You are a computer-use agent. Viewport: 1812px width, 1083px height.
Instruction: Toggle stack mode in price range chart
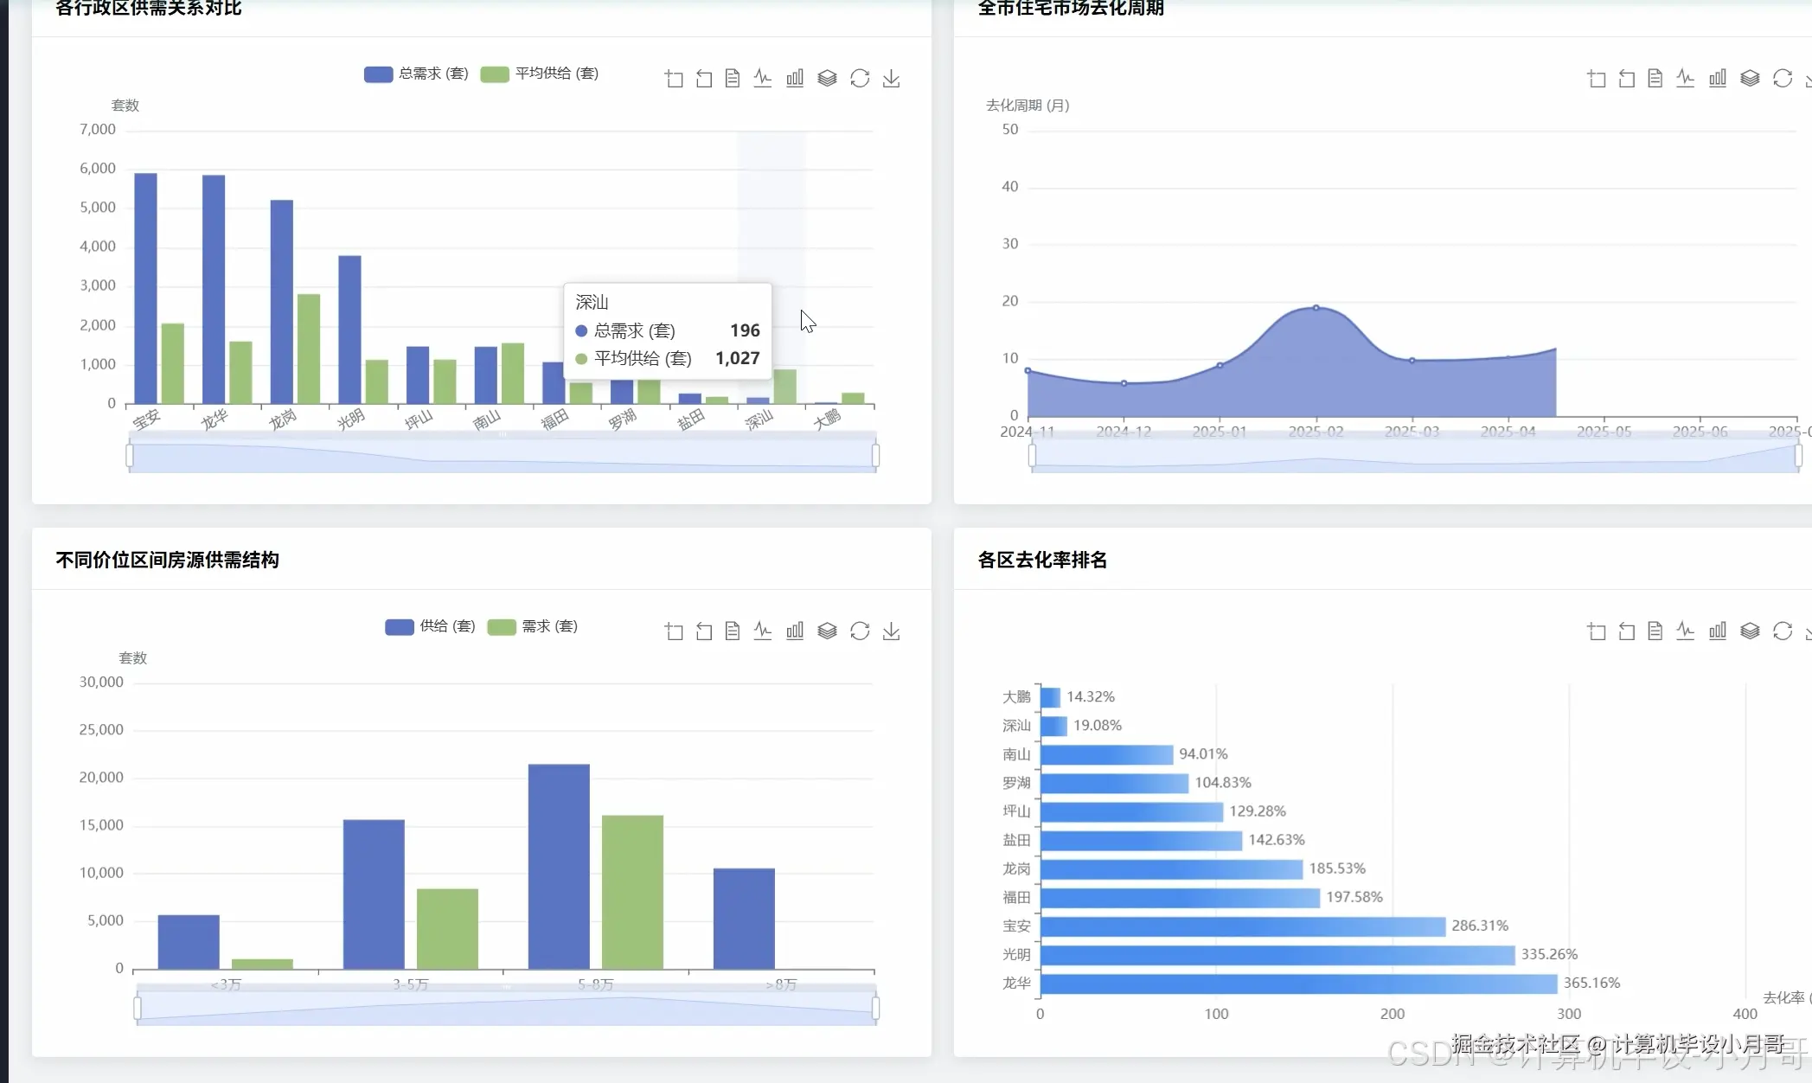(x=827, y=631)
